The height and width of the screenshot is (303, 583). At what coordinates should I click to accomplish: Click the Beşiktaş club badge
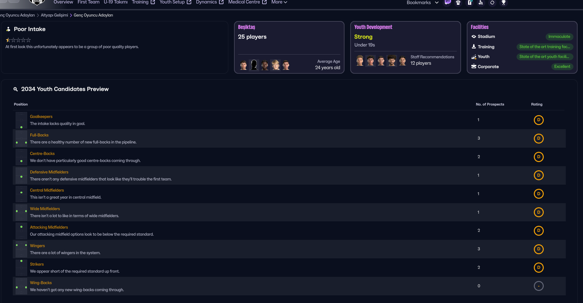(x=37, y=2)
